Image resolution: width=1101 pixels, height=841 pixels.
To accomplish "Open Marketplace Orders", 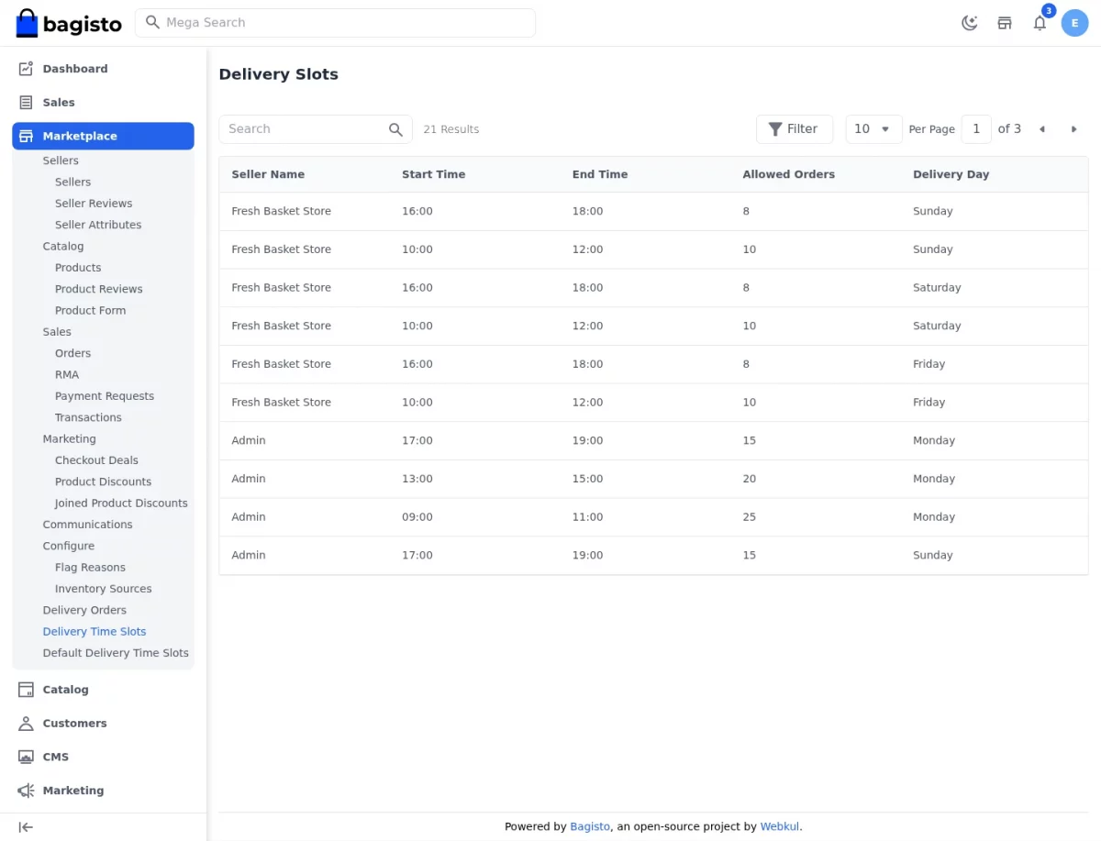I will (x=72, y=353).
